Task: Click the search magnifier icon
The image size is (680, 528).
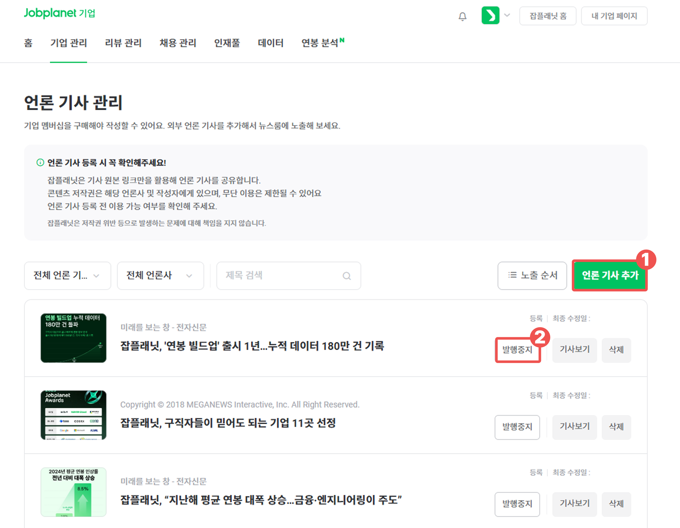Action: 347,276
